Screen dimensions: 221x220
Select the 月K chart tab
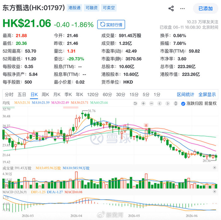[57, 95]
